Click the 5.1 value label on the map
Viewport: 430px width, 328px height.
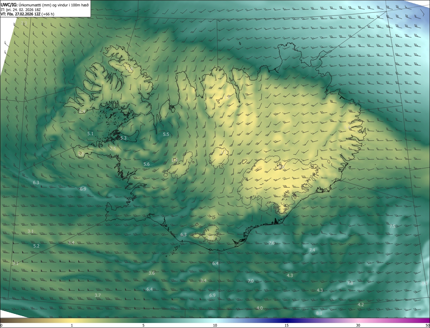tap(90, 133)
